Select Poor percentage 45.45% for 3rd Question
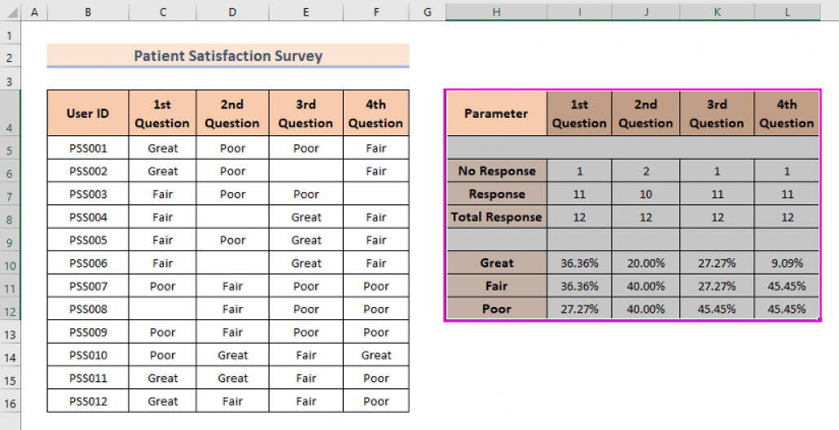The height and width of the screenshot is (430, 839). [x=717, y=309]
